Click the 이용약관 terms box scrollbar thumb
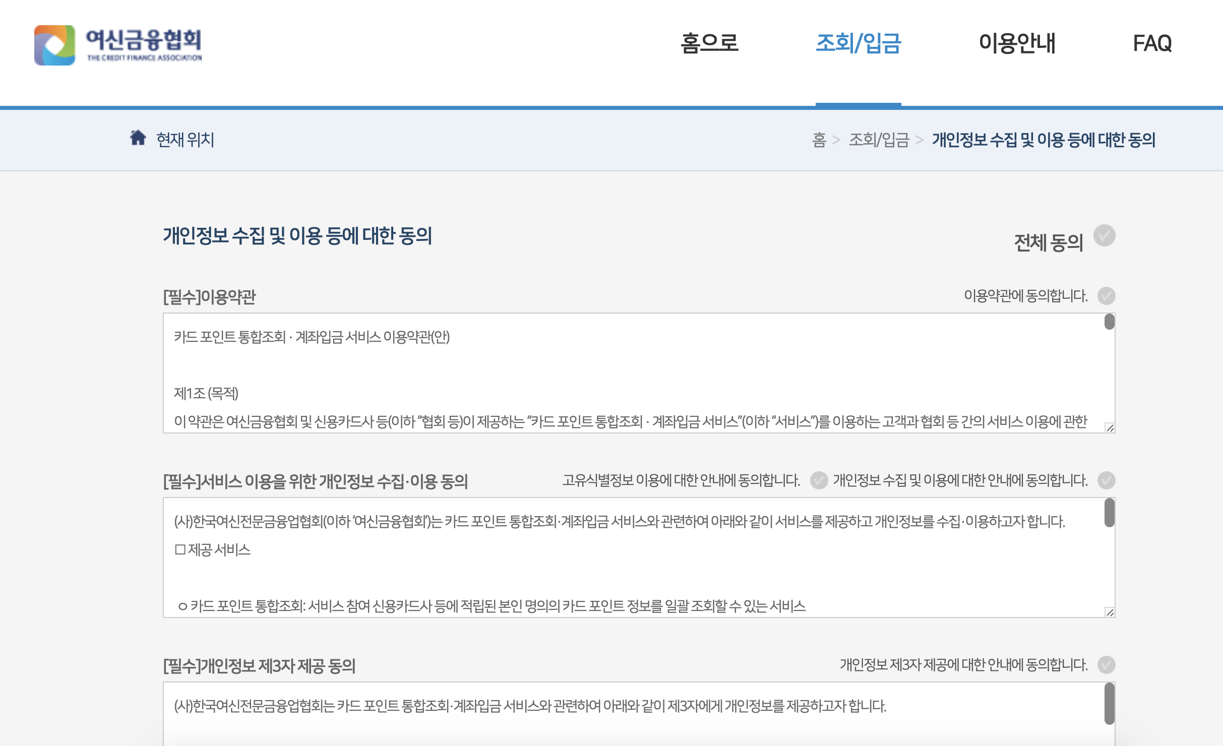 1109,322
